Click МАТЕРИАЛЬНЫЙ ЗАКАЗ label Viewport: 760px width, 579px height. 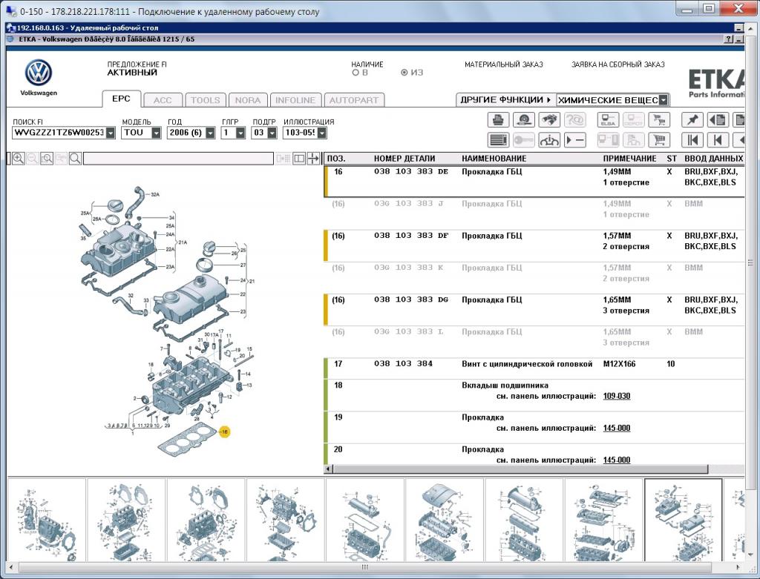click(504, 64)
